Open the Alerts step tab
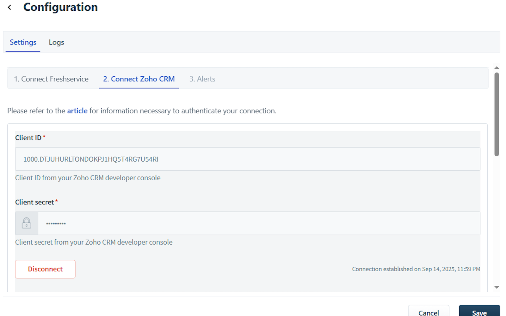The height and width of the screenshot is (316, 506). (x=202, y=79)
